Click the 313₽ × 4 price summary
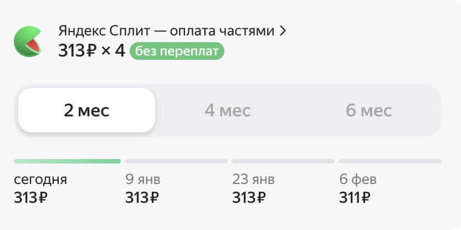Viewport: 461px width, 230px height. tap(91, 51)
